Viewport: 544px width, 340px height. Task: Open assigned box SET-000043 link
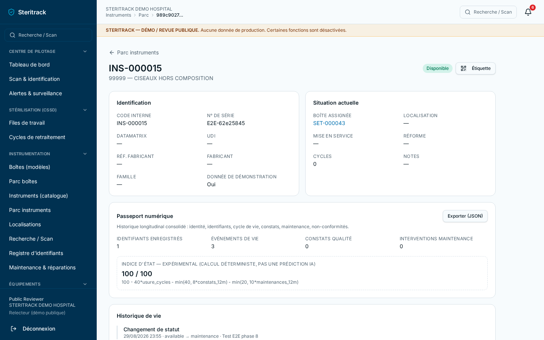329,123
